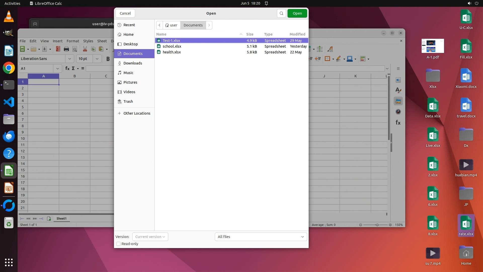The image size is (483, 272).
Task: Expand the Liberation Sans font name dropdown
Action: click(69, 59)
